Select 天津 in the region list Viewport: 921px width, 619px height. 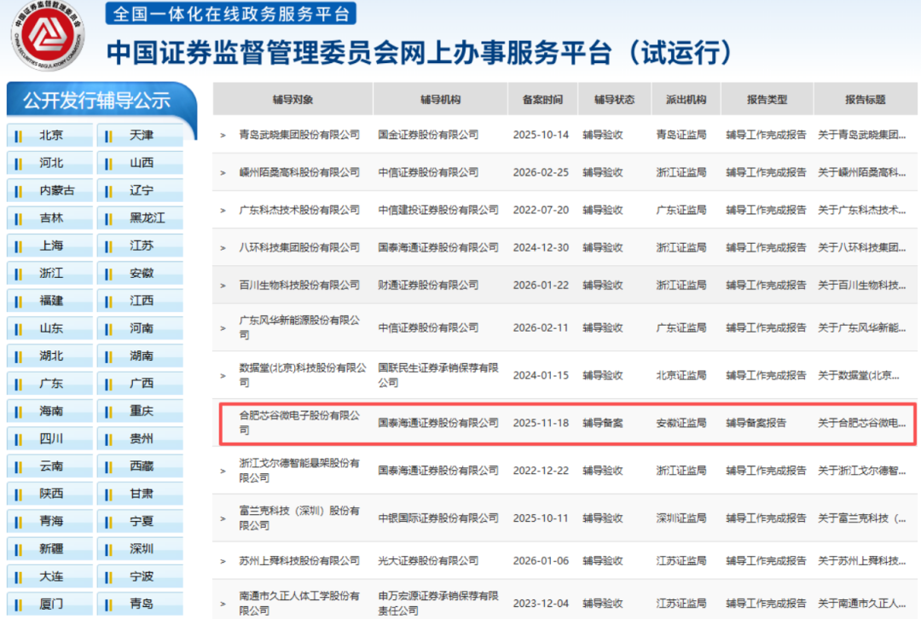141,135
